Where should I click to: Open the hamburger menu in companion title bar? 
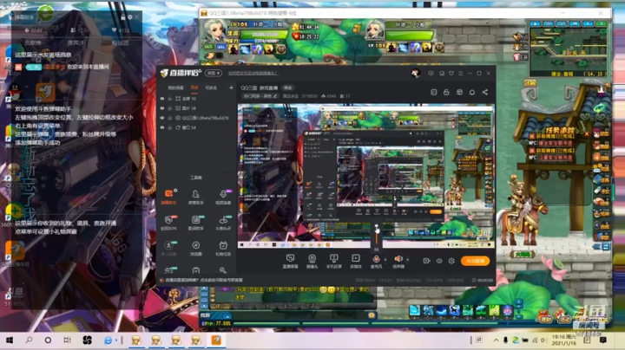pyautogui.click(x=460, y=73)
